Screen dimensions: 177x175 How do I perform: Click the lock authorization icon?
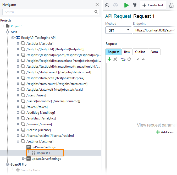coord(172,5)
